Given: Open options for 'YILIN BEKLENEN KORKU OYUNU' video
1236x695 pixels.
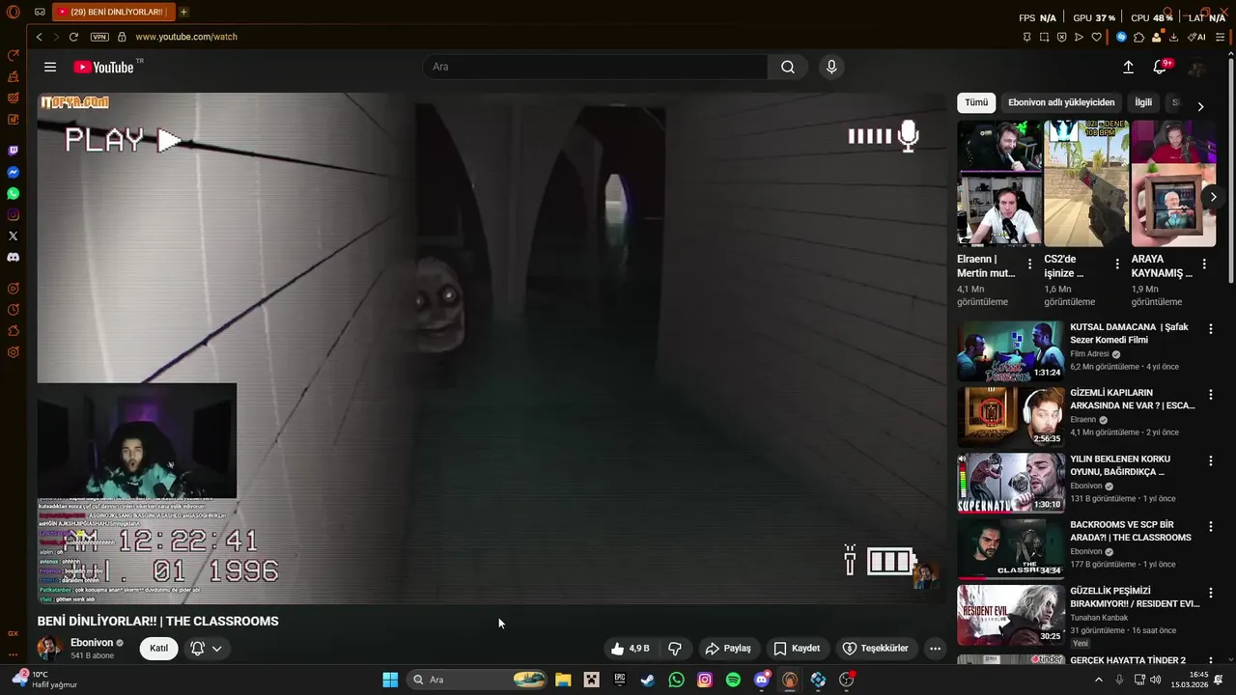Looking at the screenshot, I should coord(1211,460).
